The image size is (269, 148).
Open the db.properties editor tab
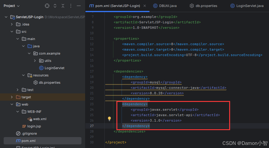pos(203,6)
